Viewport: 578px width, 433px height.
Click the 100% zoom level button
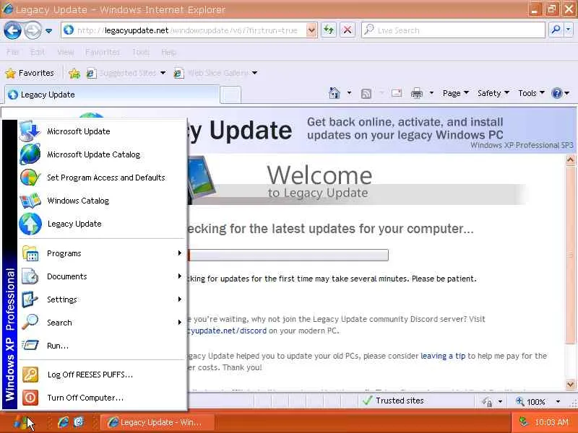tap(531, 401)
